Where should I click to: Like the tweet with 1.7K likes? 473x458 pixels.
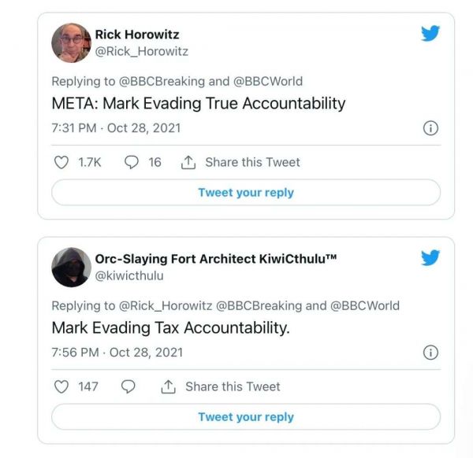pos(61,162)
